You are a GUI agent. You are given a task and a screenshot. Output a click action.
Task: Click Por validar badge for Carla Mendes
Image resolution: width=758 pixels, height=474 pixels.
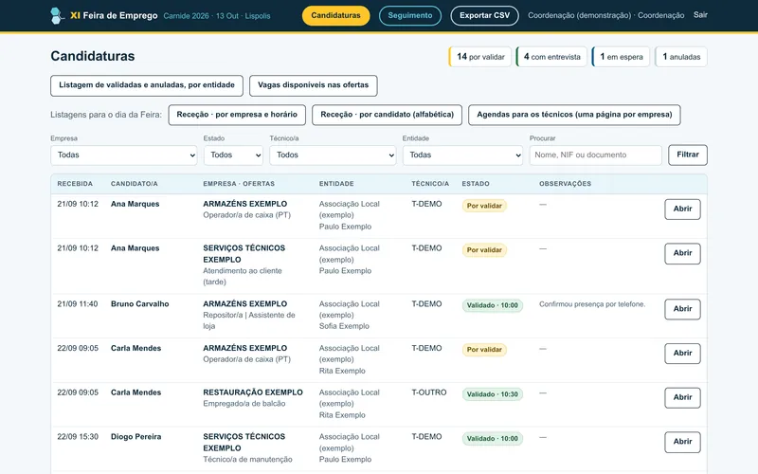(484, 350)
